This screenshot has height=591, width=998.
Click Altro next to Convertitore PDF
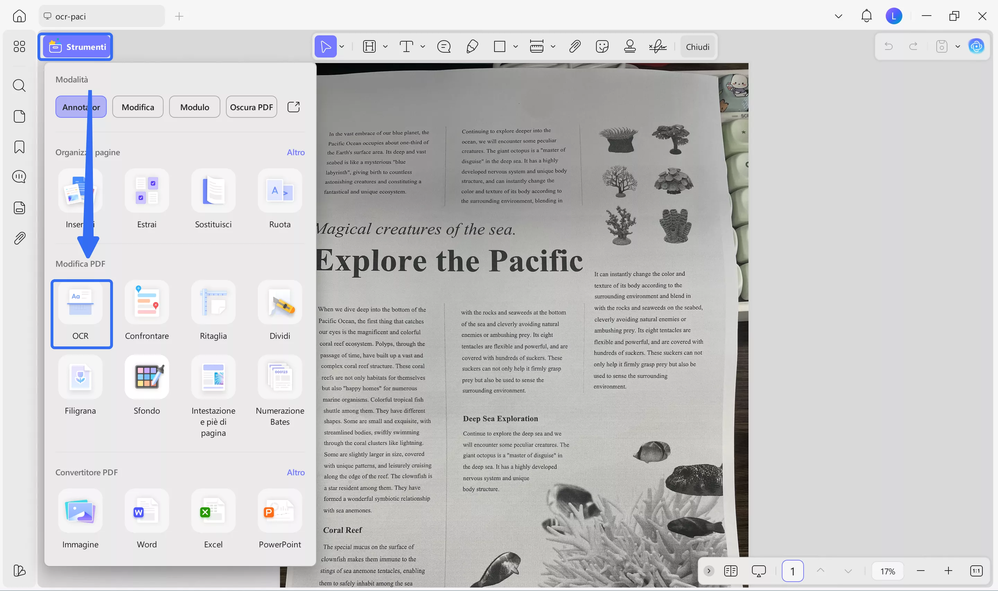coord(296,472)
